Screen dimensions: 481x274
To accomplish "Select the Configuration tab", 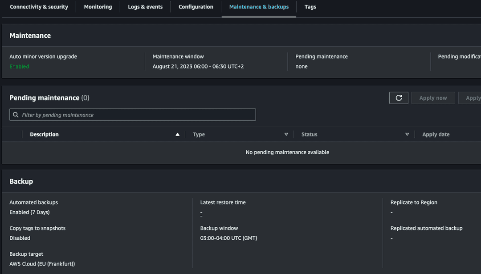I will (196, 7).
